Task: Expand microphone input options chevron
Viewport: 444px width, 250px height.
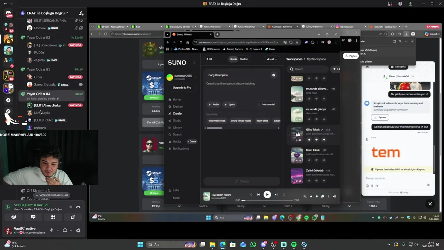Action: 58,230
